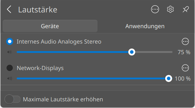Switch to the Anwendungen tab

coord(145,26)
